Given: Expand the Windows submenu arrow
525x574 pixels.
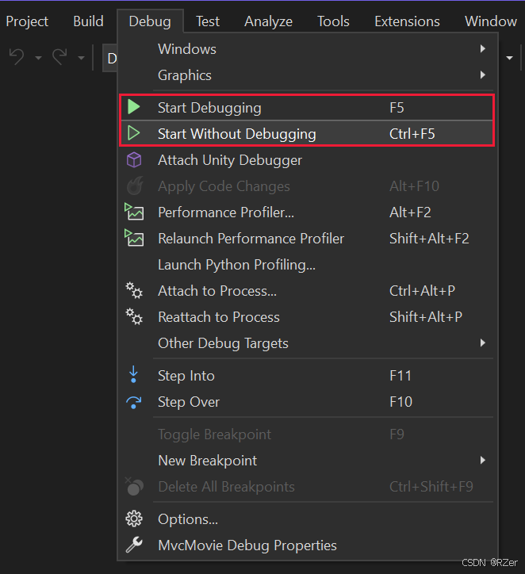Looking at the screenshot, I should (x=482, y=48).
